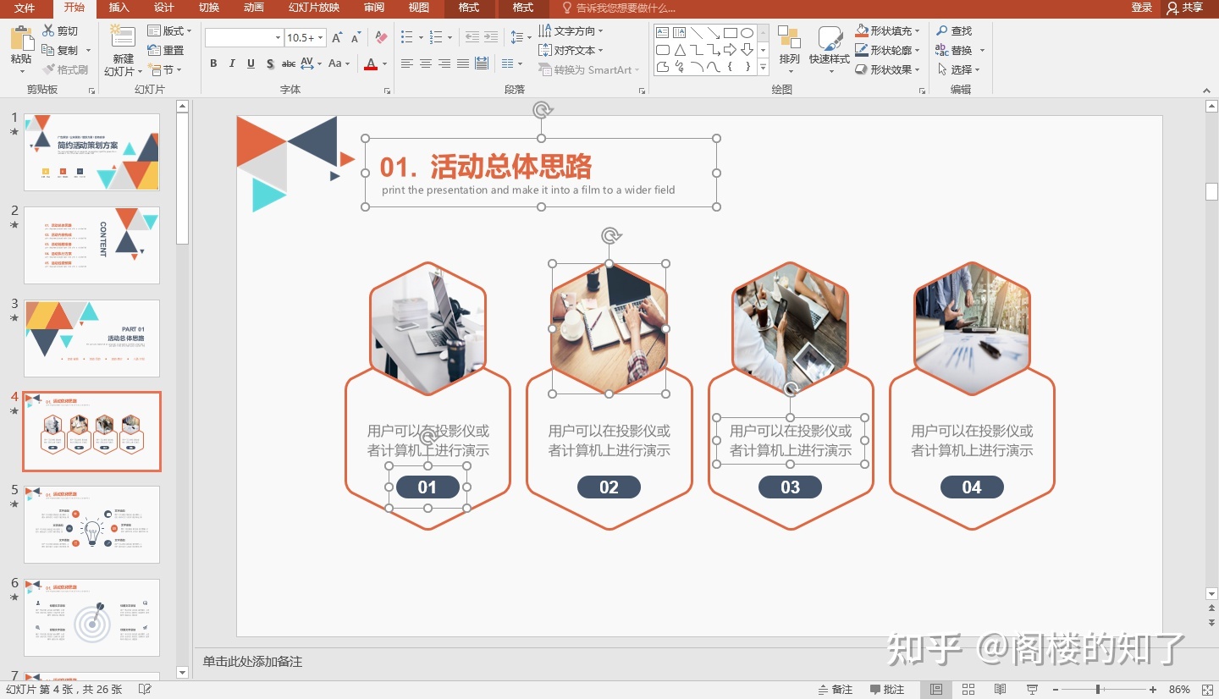Switch to the Animations (动画) tab

tap(254, 8)
